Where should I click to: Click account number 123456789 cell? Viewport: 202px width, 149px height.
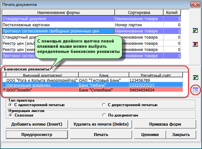coord(156,80)
